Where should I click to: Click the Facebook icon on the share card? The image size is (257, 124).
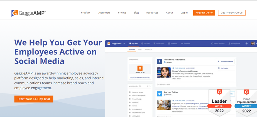[x=160, y=61]
